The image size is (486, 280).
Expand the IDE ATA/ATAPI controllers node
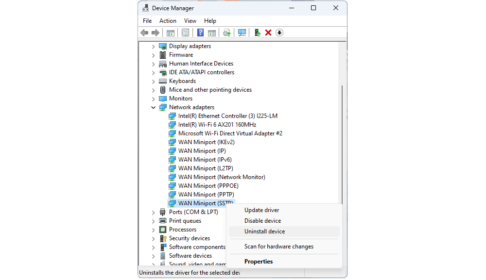(x=153, y=73)
